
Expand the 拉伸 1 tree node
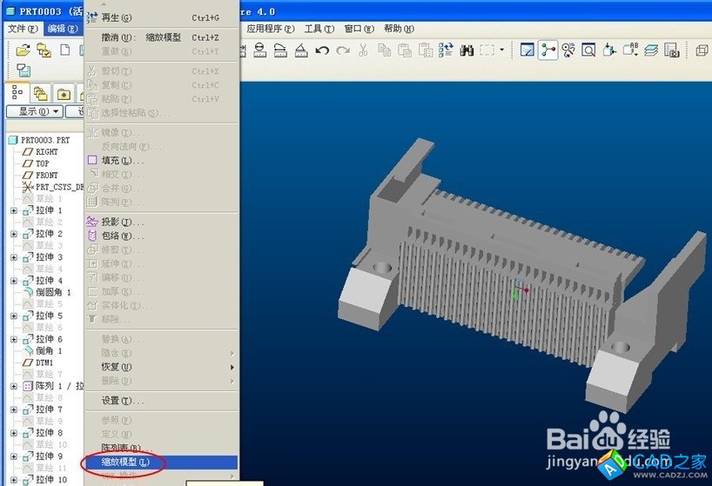(14, 210)
